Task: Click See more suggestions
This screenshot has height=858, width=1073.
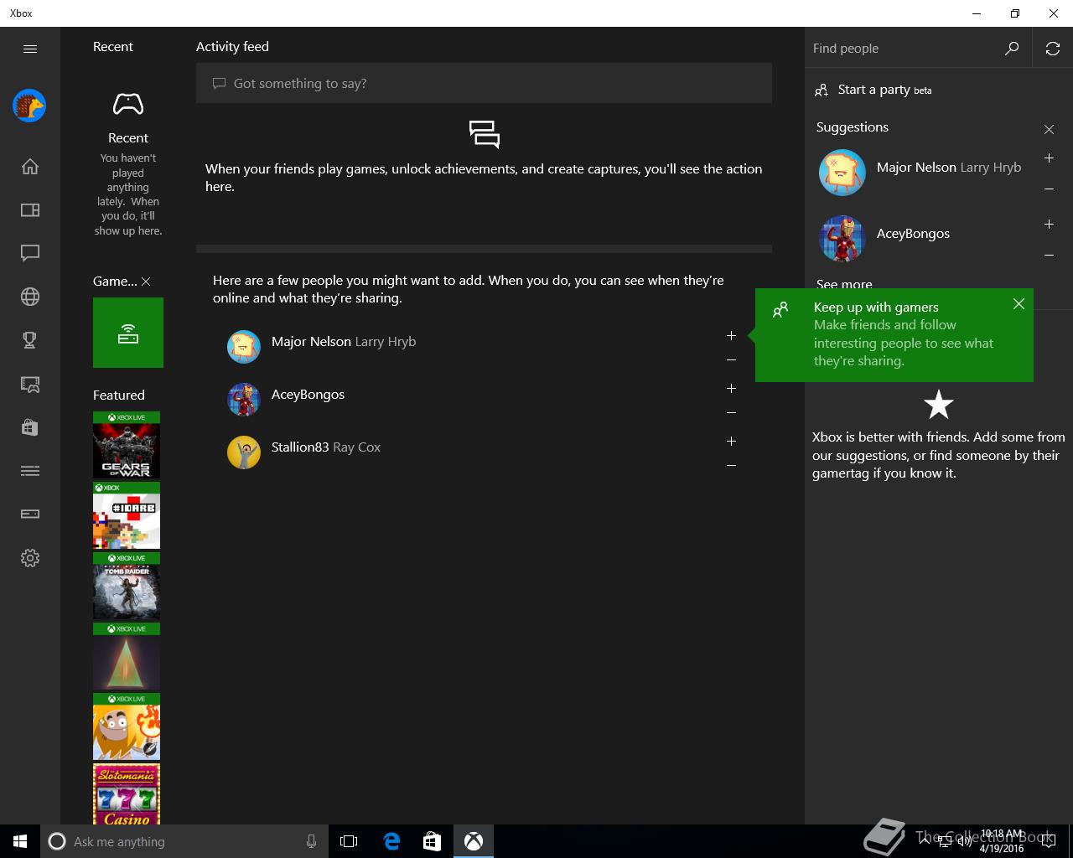Action: point(844,284)
